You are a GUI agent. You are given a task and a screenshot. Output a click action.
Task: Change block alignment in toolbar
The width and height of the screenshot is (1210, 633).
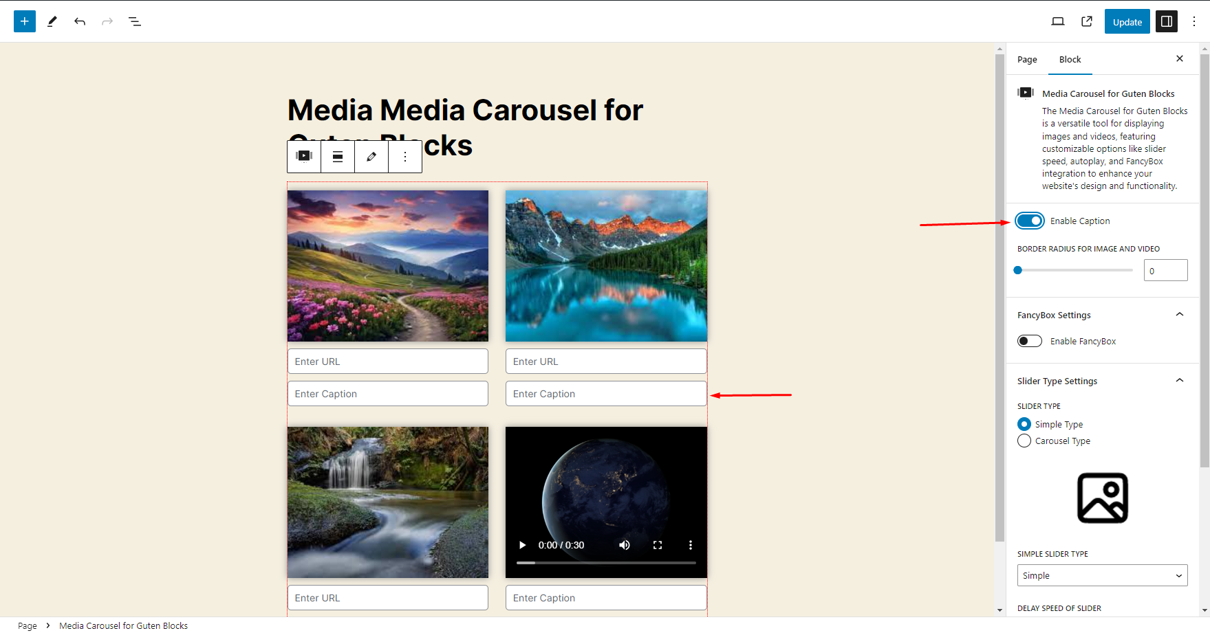[x=338, y=156]
